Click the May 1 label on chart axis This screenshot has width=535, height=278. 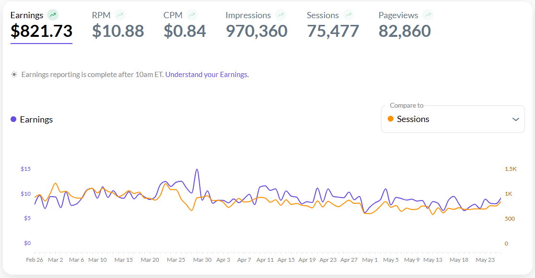[369, 260]
